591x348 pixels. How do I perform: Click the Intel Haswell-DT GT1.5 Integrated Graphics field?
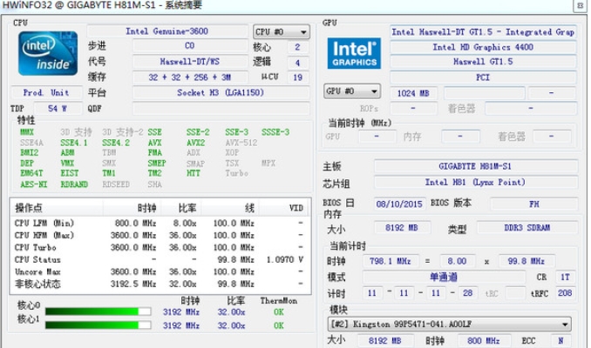point(483,32)
